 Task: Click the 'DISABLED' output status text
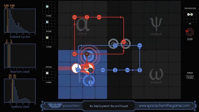pos(190,73)
